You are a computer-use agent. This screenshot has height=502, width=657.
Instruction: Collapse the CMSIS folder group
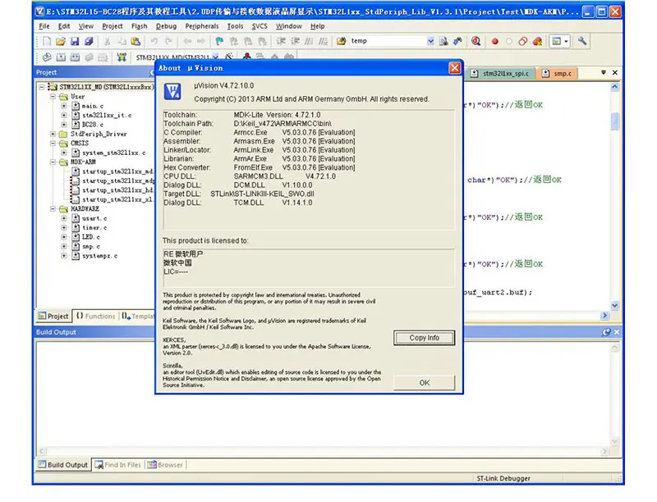pyautogui.click(x=53, y=143)
